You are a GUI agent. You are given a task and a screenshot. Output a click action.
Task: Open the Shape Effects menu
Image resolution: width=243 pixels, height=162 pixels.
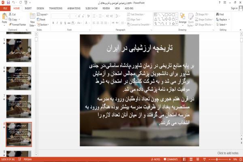[x=204, y=25]
